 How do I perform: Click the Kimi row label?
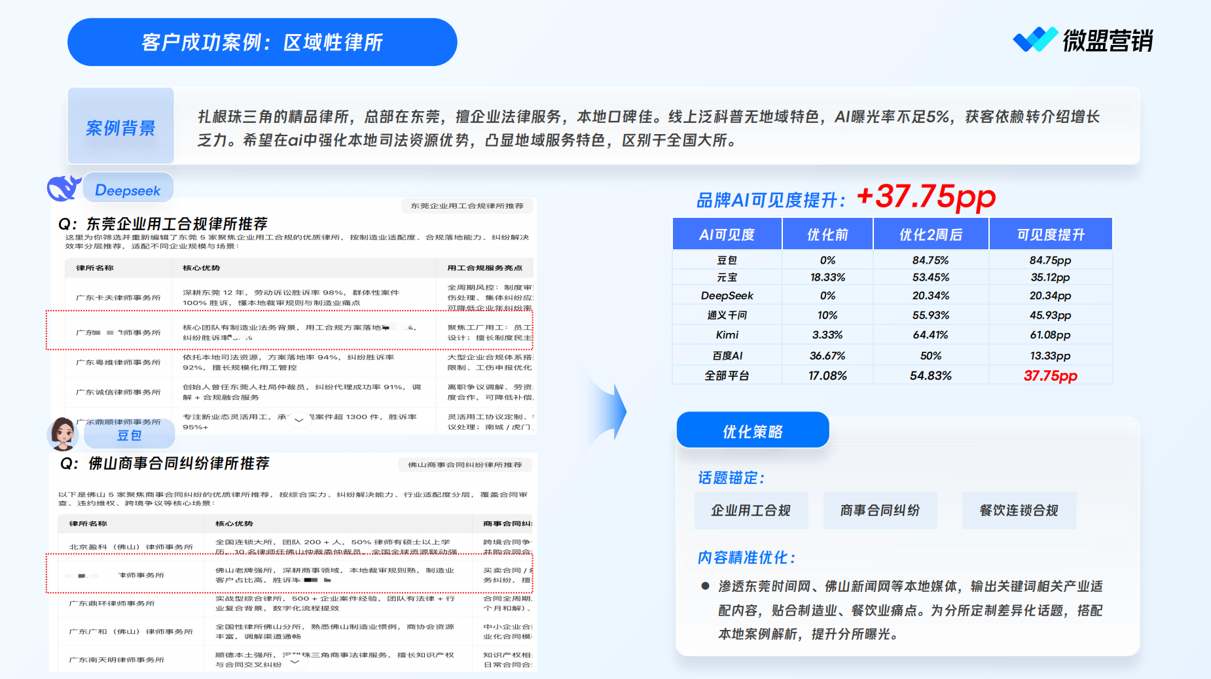pos(727,335)
